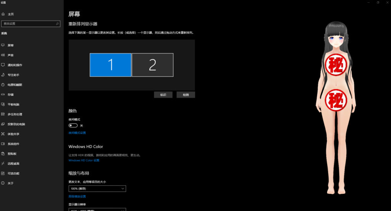
Task: Go to the 关于 page in sidebar
Action: [x=10, y=184]
